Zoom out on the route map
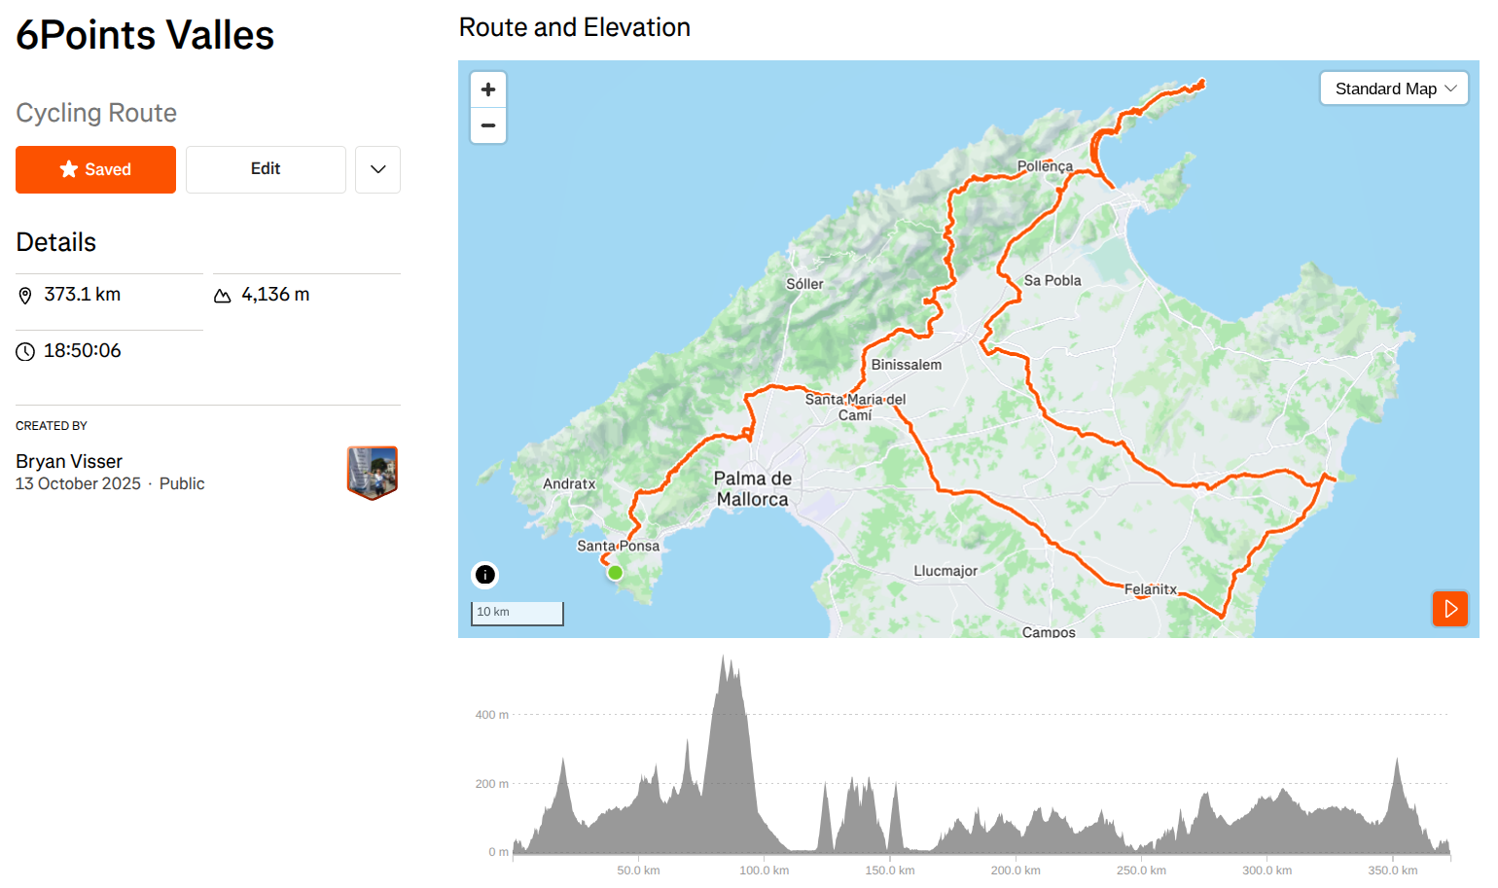Image resolution: width=1498 pixels, height=888 pixels. click(488, 125)
